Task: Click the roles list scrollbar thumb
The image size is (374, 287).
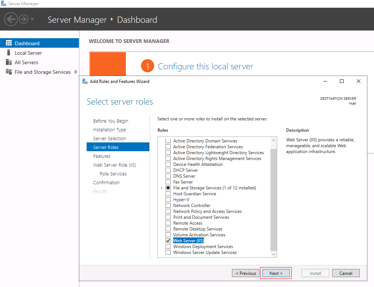Action: point(273,200)
